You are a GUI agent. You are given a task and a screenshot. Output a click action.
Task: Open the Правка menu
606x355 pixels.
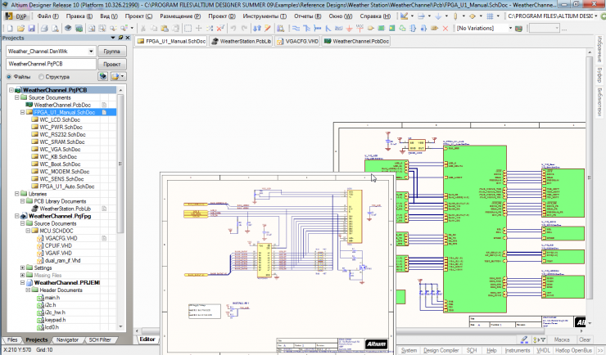point(79,16)
